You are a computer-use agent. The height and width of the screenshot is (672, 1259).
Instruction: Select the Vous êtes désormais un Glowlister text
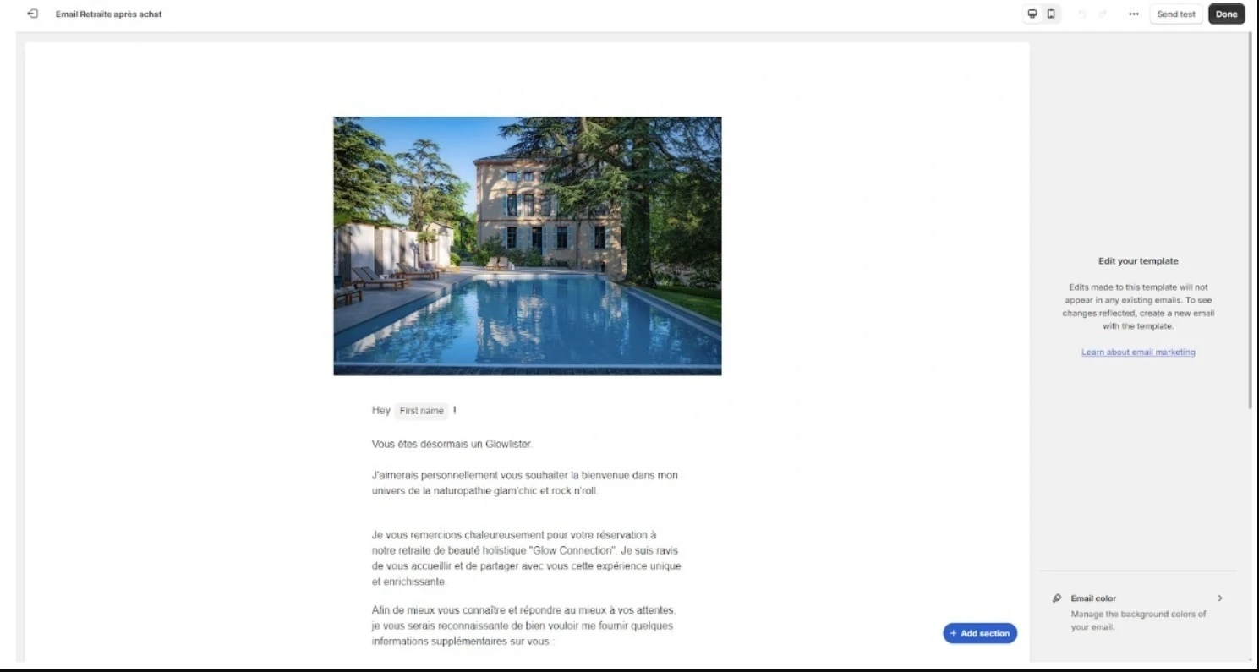452,444
